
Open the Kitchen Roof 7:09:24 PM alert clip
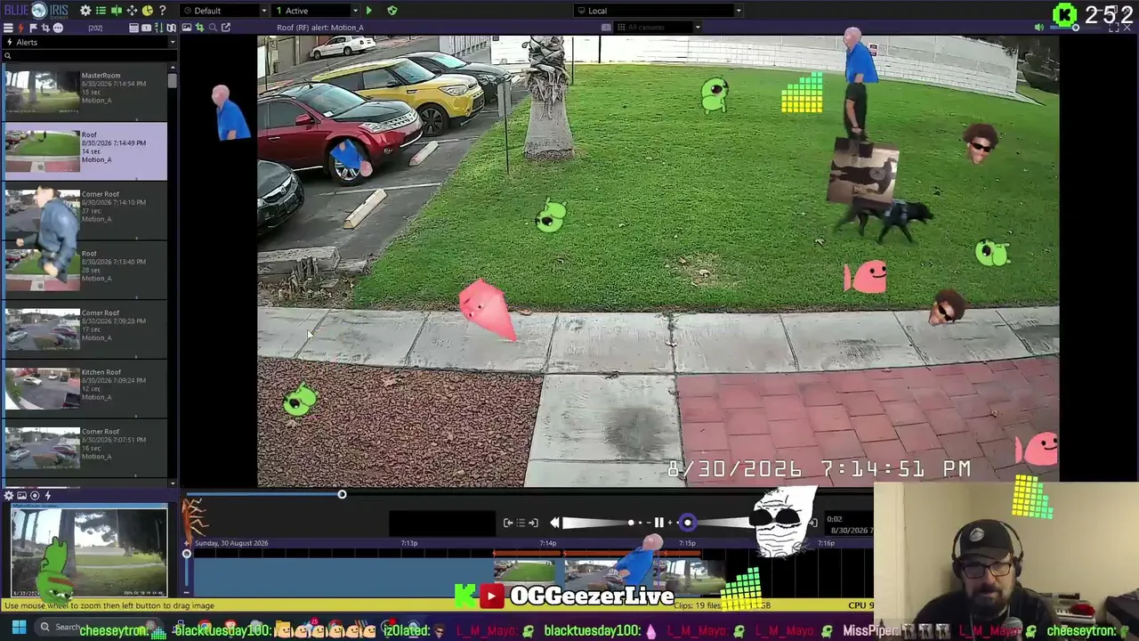pos(85,389)
